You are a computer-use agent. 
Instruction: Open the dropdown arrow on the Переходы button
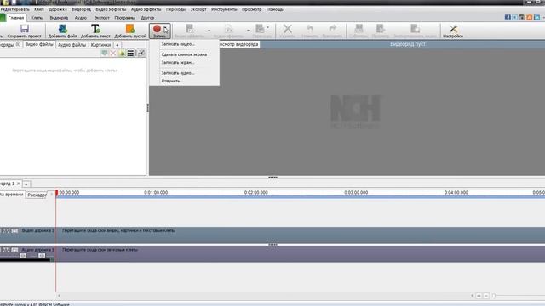pos(267,27)
